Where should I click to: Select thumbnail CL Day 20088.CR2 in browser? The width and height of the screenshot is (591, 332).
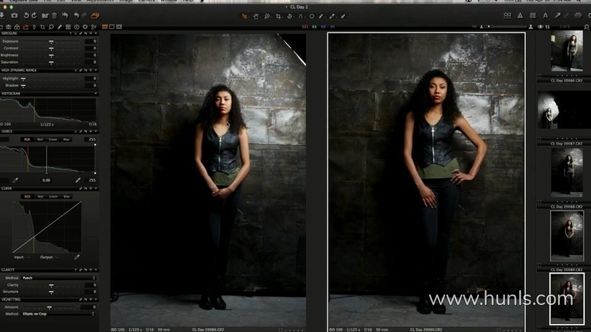point(567,172)
